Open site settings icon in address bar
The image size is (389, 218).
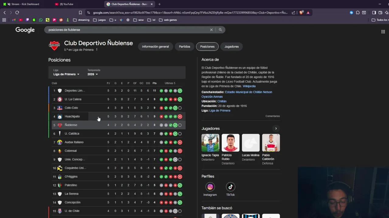click(88, 12)
